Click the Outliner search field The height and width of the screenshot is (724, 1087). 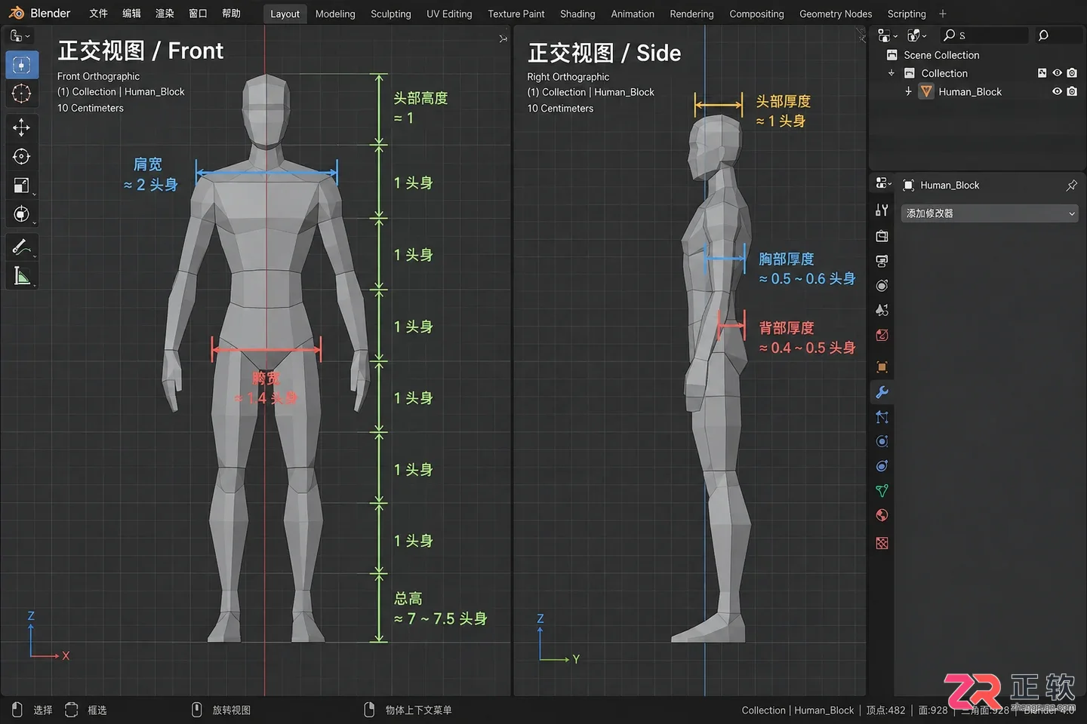(984, 35)
